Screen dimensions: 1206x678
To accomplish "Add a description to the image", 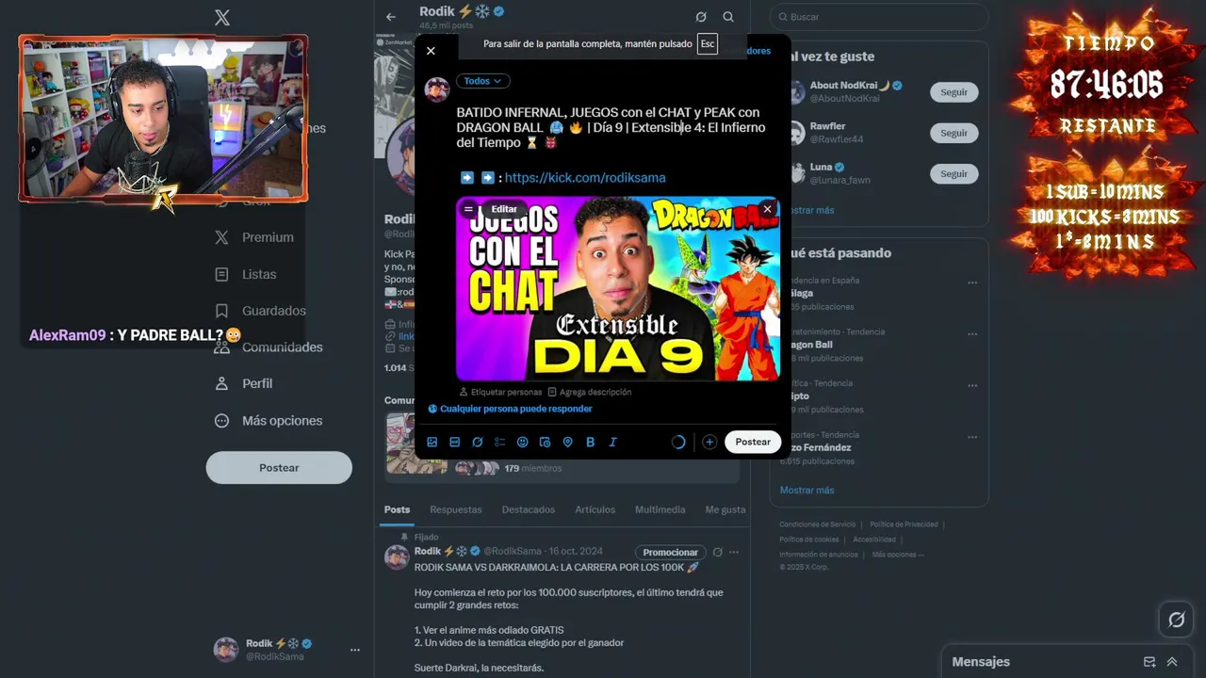I will pos(589,392).
